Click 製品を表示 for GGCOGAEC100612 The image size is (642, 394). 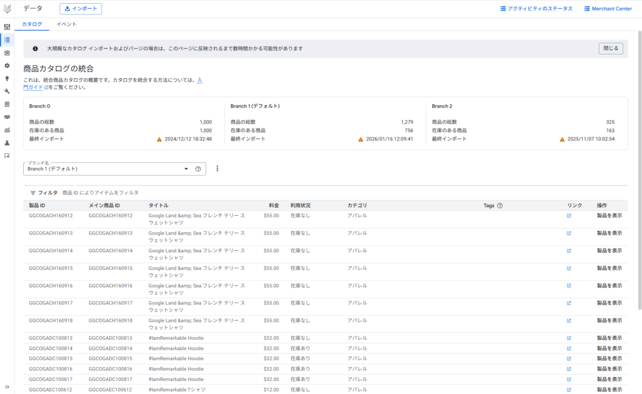click(x=609, y=390)
